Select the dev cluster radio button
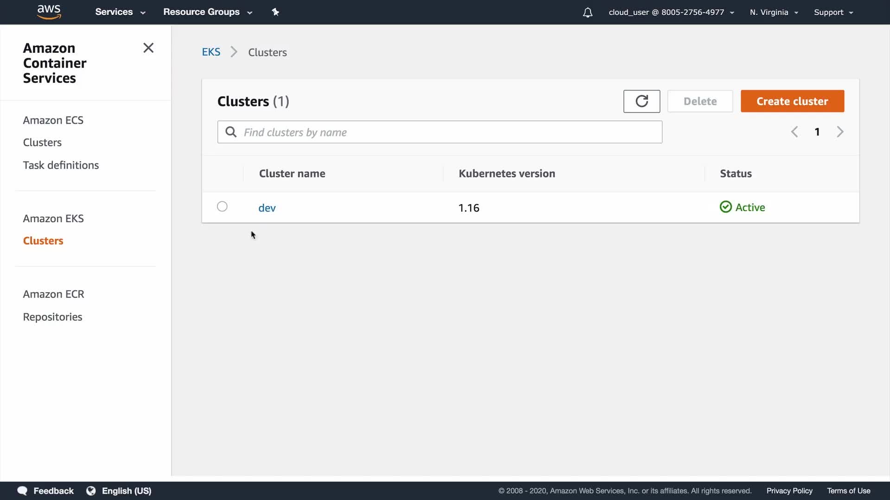Image resolution: width=890 pixels, height=500 pixels. 222,206
